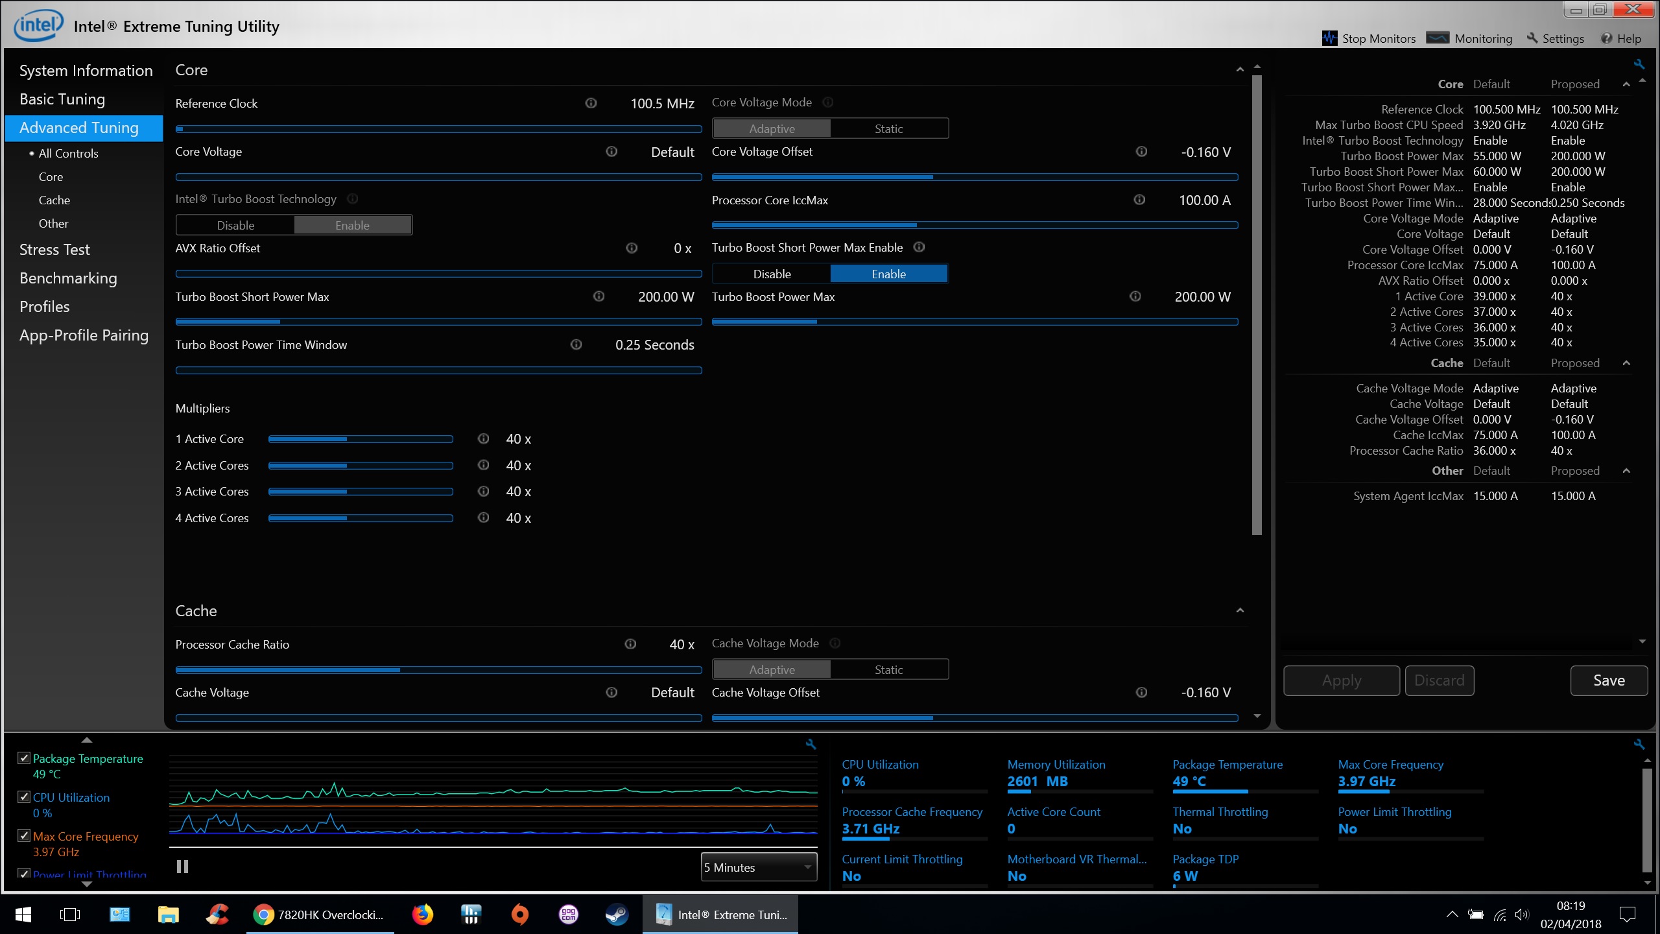Open Benchmarking section
The image size is (1660, 934).
(x=68, y=278)
